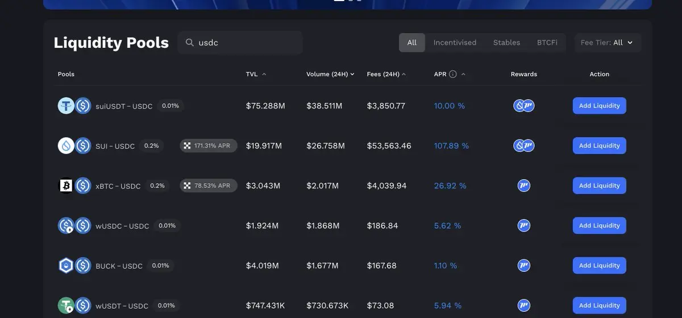Click the Pools column header
The height and width of the screenshot is (318, 682).
(x=66, y=74)
